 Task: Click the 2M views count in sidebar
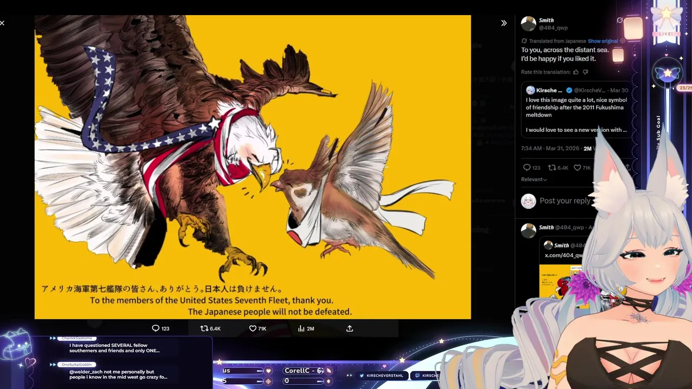coord(588,149)
